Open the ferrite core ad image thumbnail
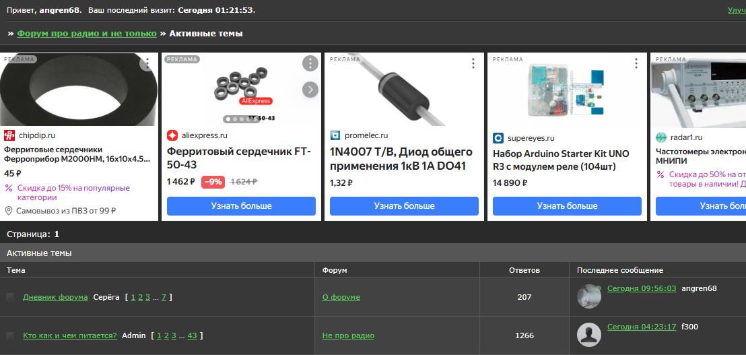This screenshot has width=746, height=355. (79, 89)
